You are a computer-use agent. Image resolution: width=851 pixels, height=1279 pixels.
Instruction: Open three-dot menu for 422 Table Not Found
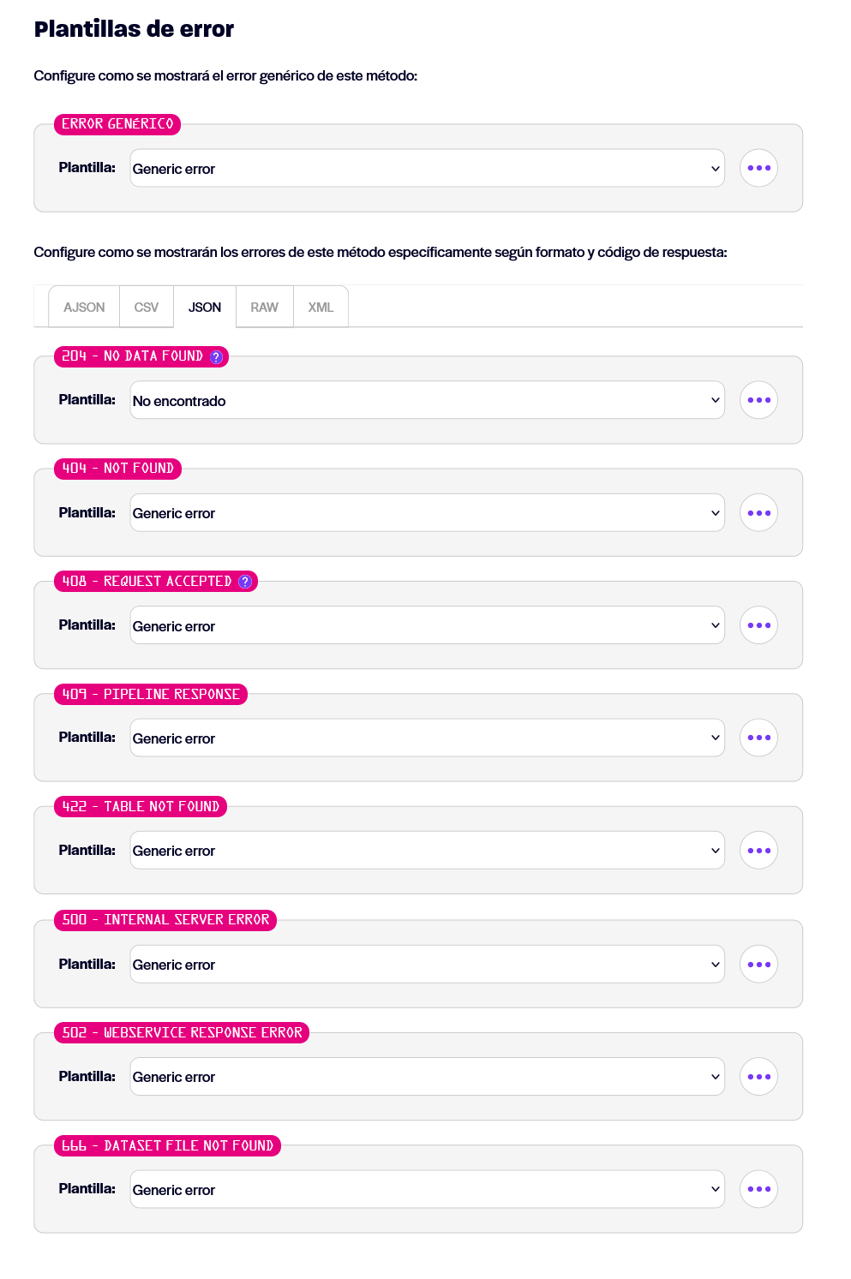click(x=758, y=851)
